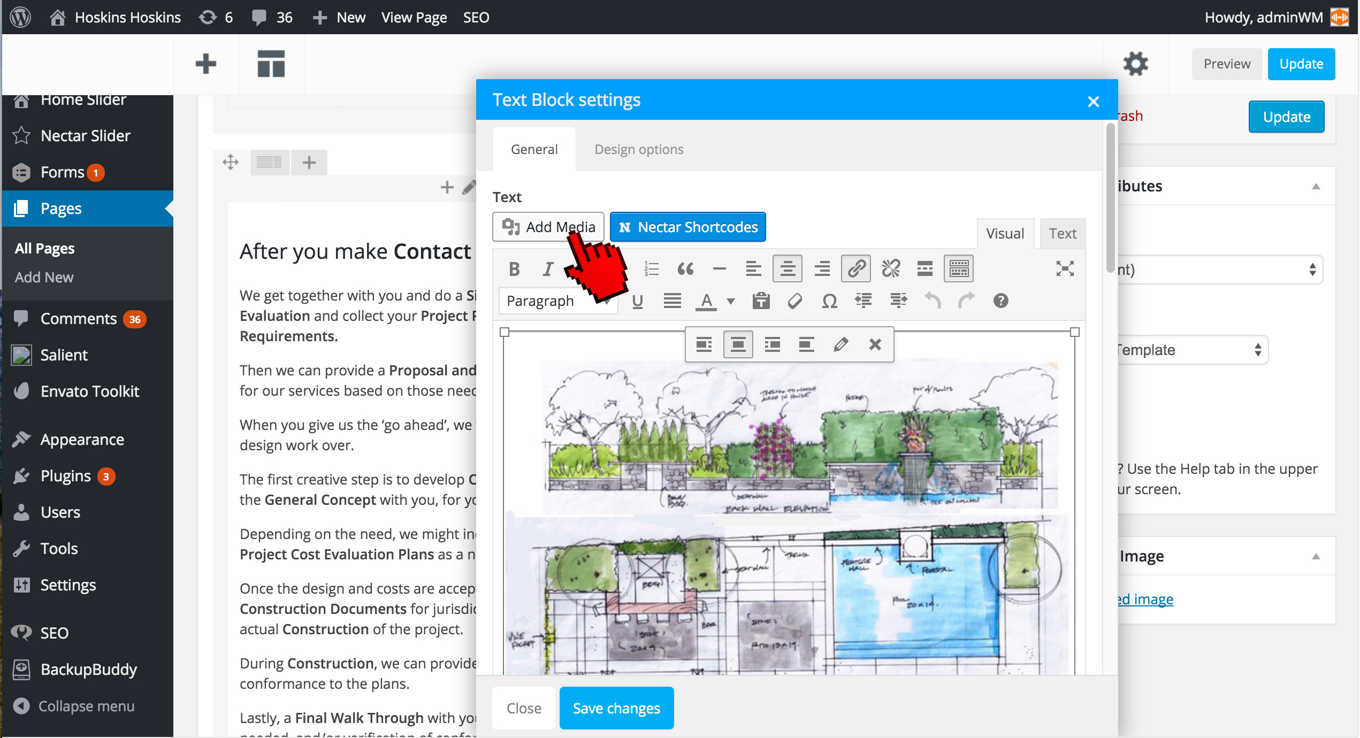Insert special character omega icon

tap(829, 301)
